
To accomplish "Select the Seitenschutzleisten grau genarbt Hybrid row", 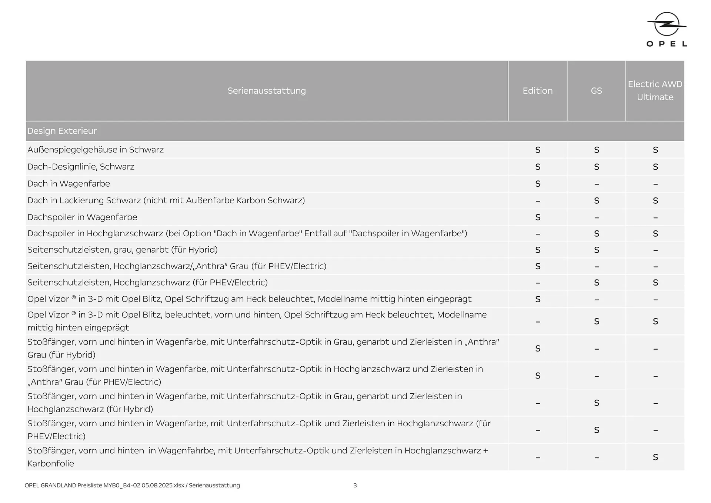I will 122,250.
